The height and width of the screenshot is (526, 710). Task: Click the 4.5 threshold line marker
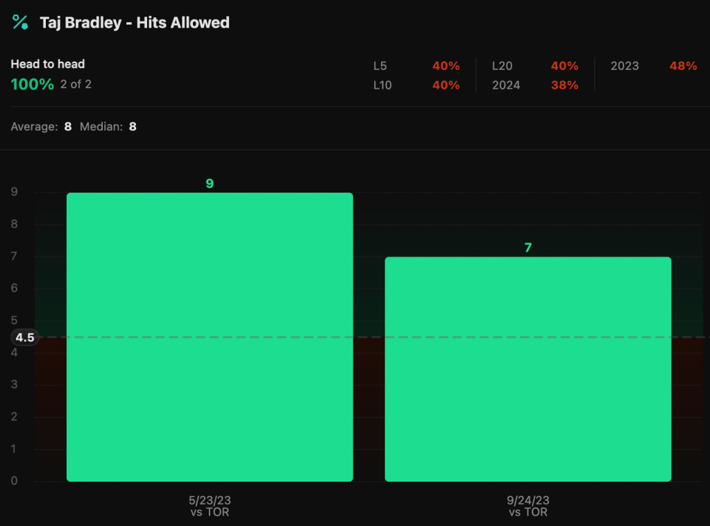[25, 337]
